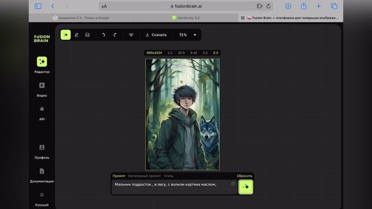Select the 16:9 aspect ratio

181,53
